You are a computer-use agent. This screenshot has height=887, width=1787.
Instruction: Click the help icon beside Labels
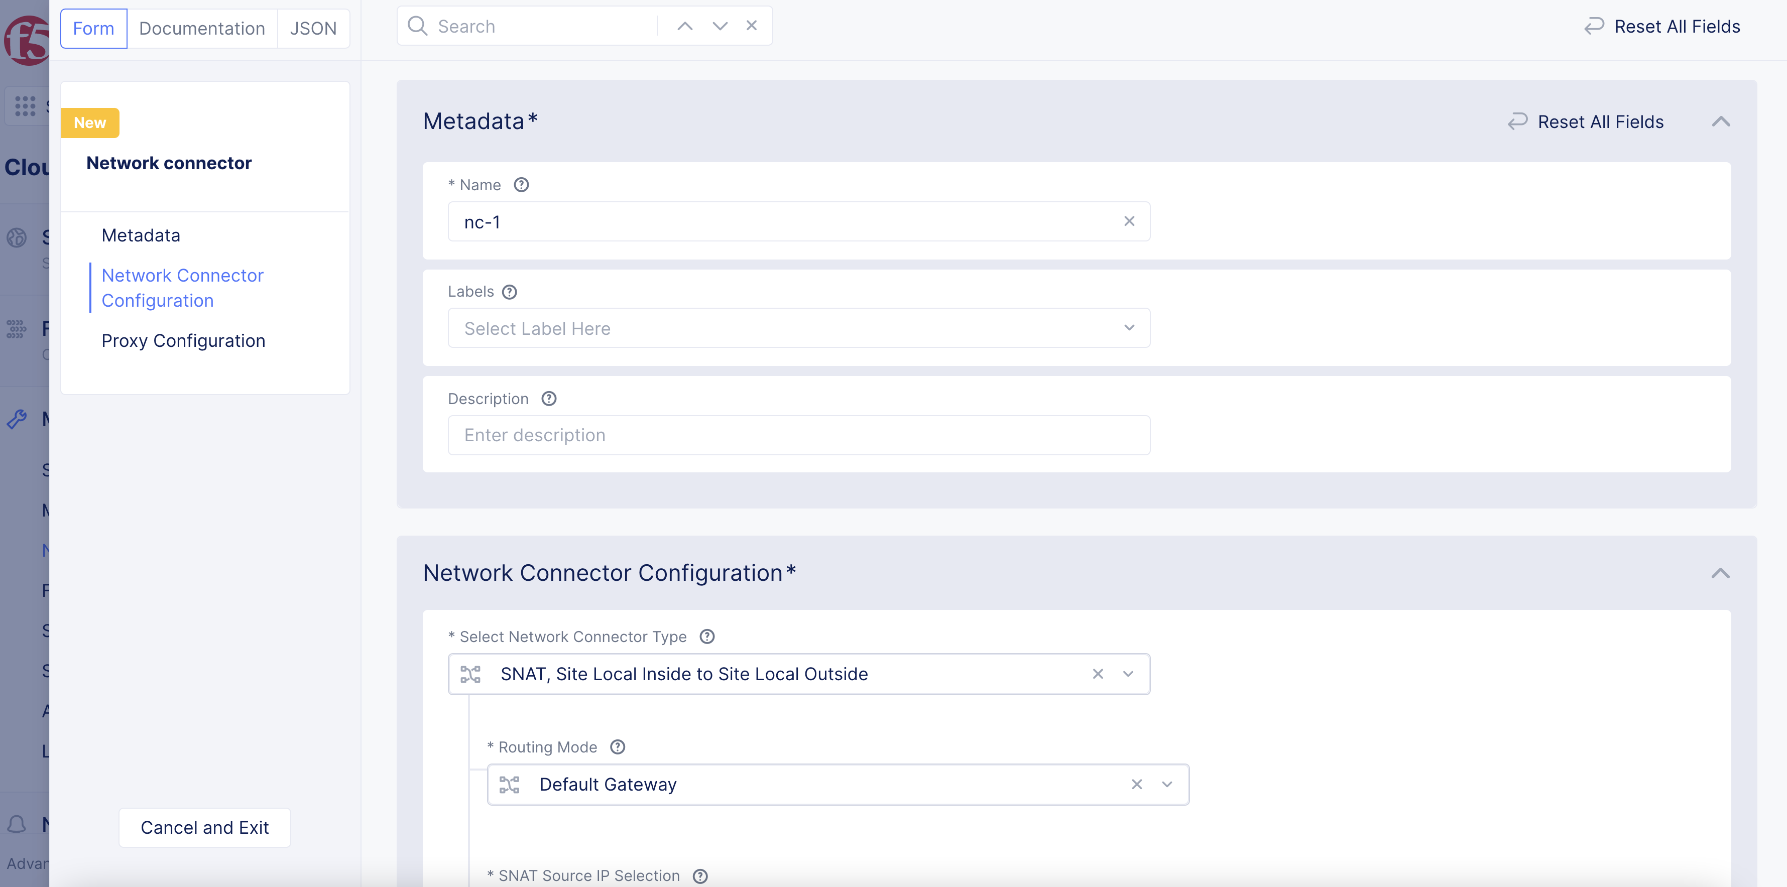(509, 291)
